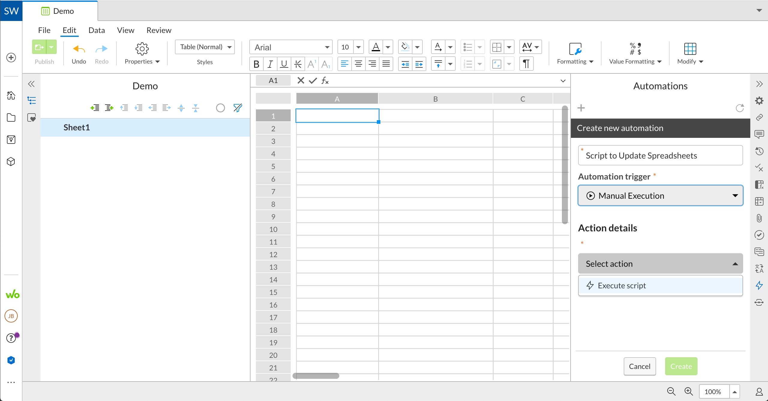Image resolution: width=768 pixels, height=401 pixels.
Task: Open the comments panel icon
Action: click(759, 134)
